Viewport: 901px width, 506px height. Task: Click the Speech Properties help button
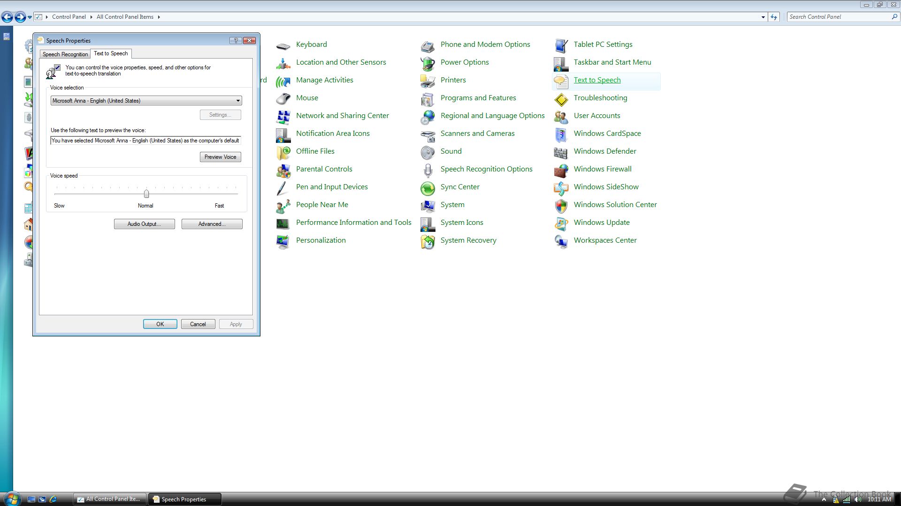pyautogui.click(x=236, y=41)
